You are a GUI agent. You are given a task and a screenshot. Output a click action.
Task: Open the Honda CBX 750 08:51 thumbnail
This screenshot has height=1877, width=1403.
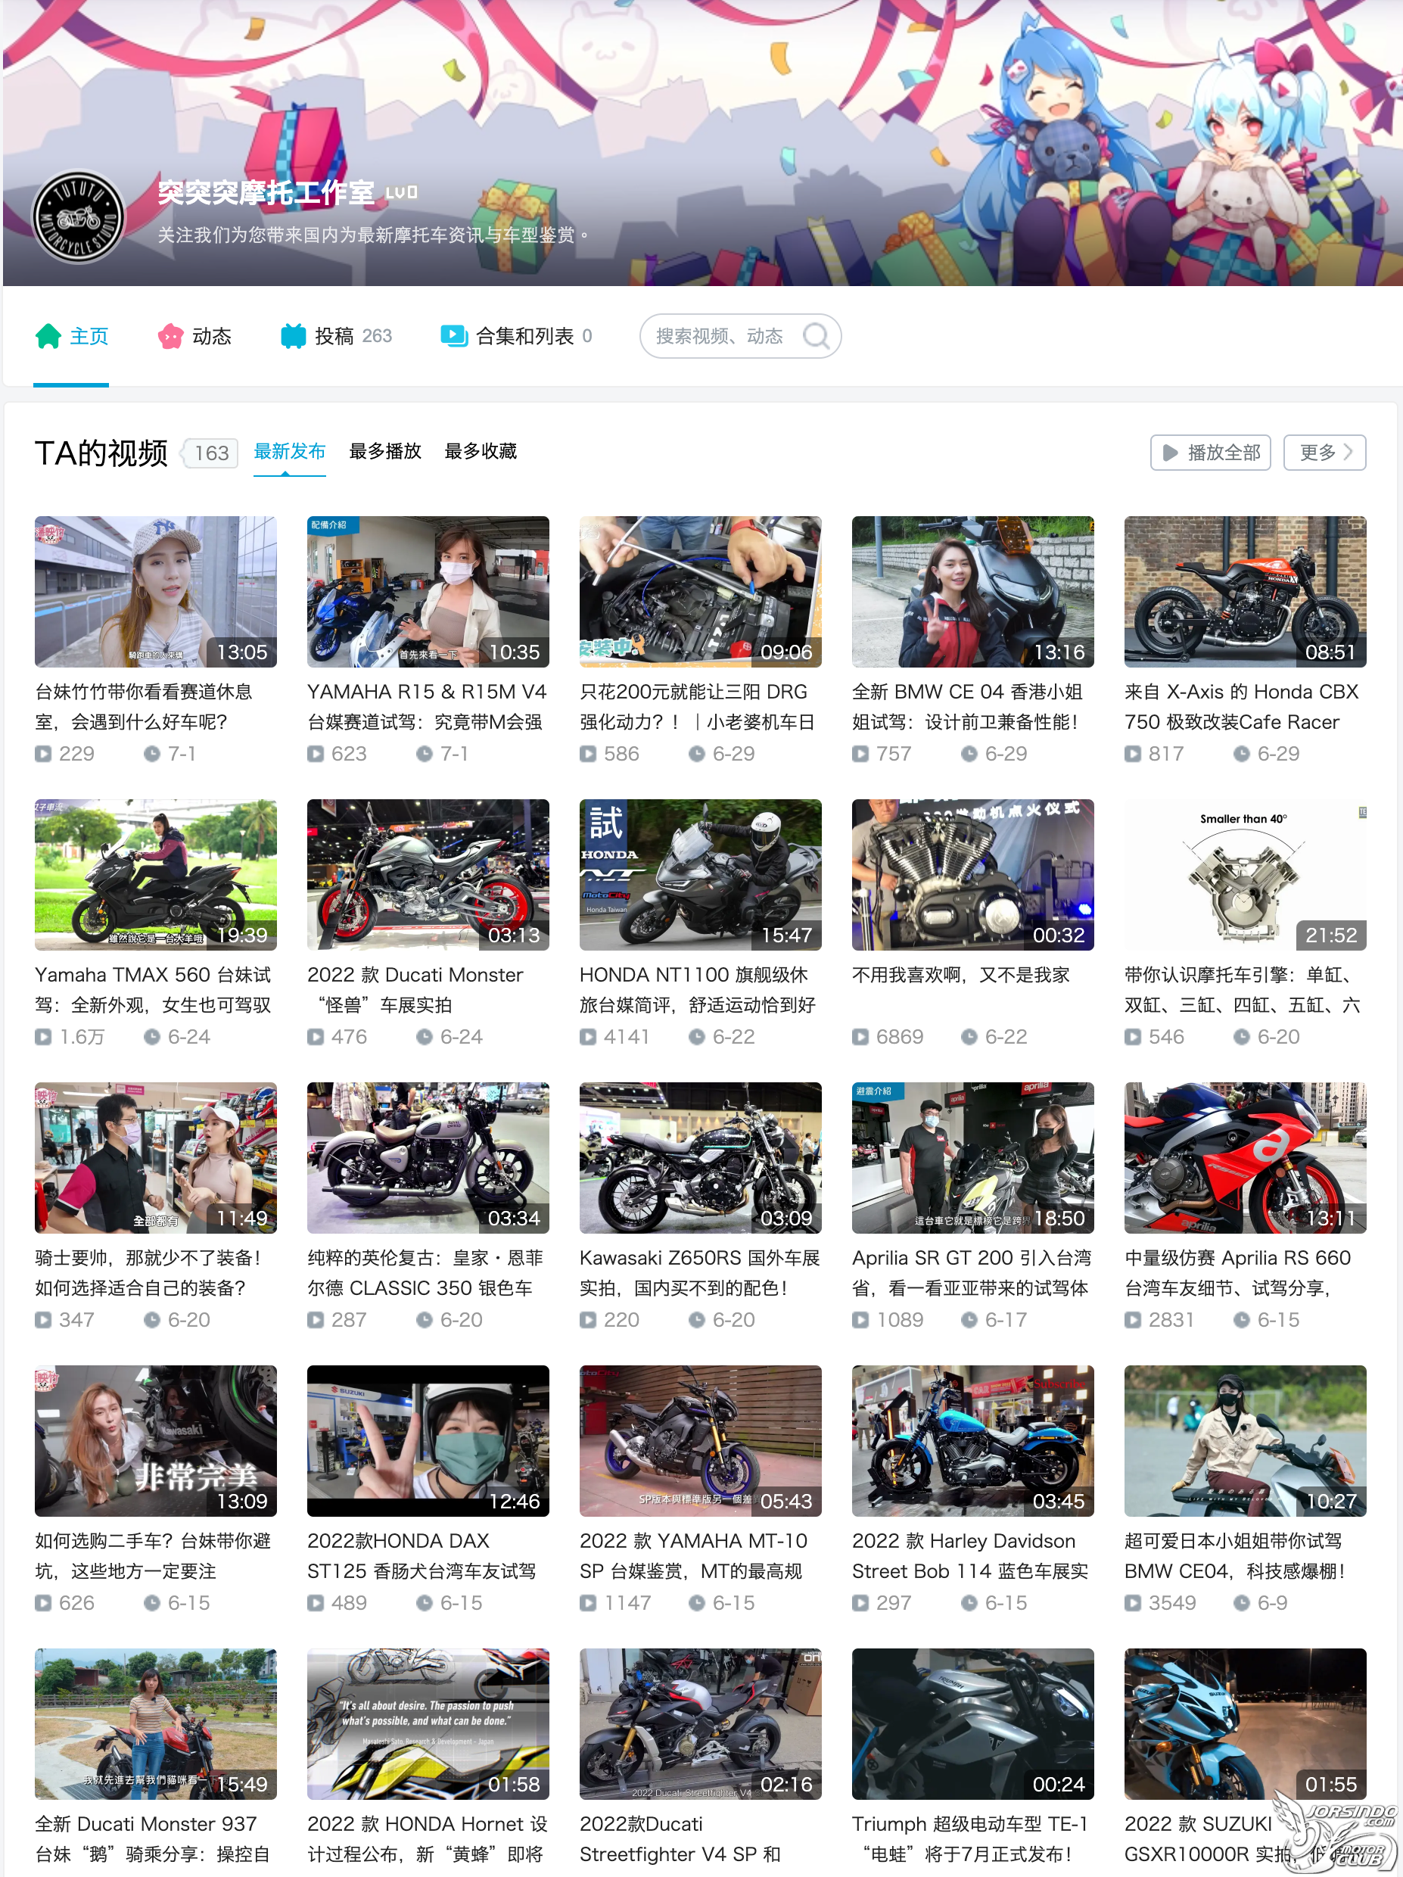coord(1244,591)
